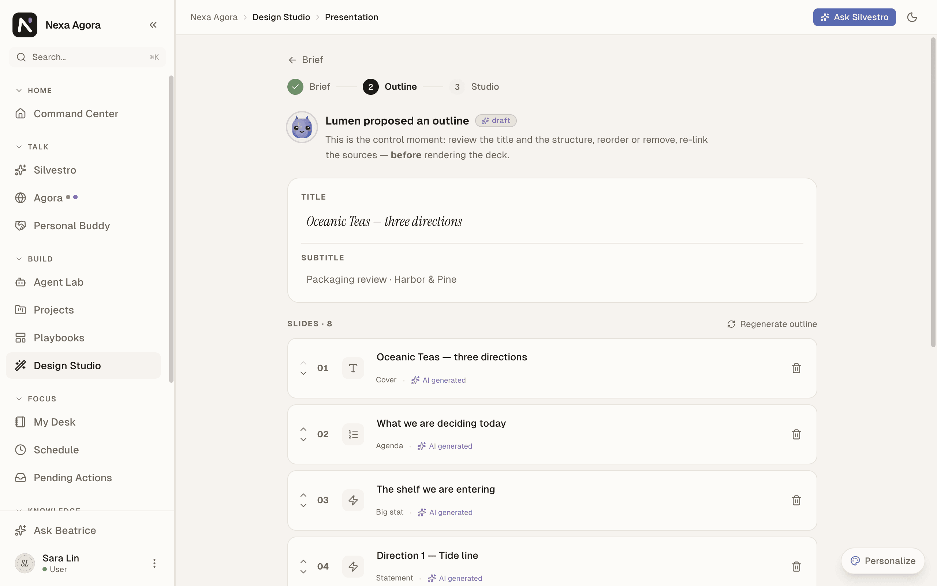
Task: Go to Agora in sidebar
Action: 83,198
